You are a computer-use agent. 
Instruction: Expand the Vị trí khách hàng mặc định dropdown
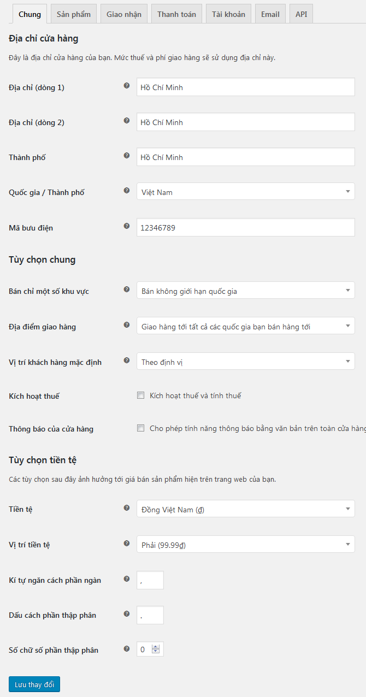coord(245,362)
